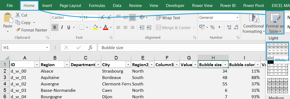The image size is (290, 99).
Task: Click the Cut scissors icon
Action: (x=18, y=15)
